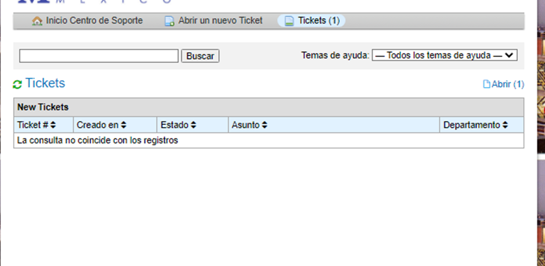The height and width of the screenshot is (266, 545).
Task: Sort the table by the Departamento column header
Action: (x=471, y=125)
